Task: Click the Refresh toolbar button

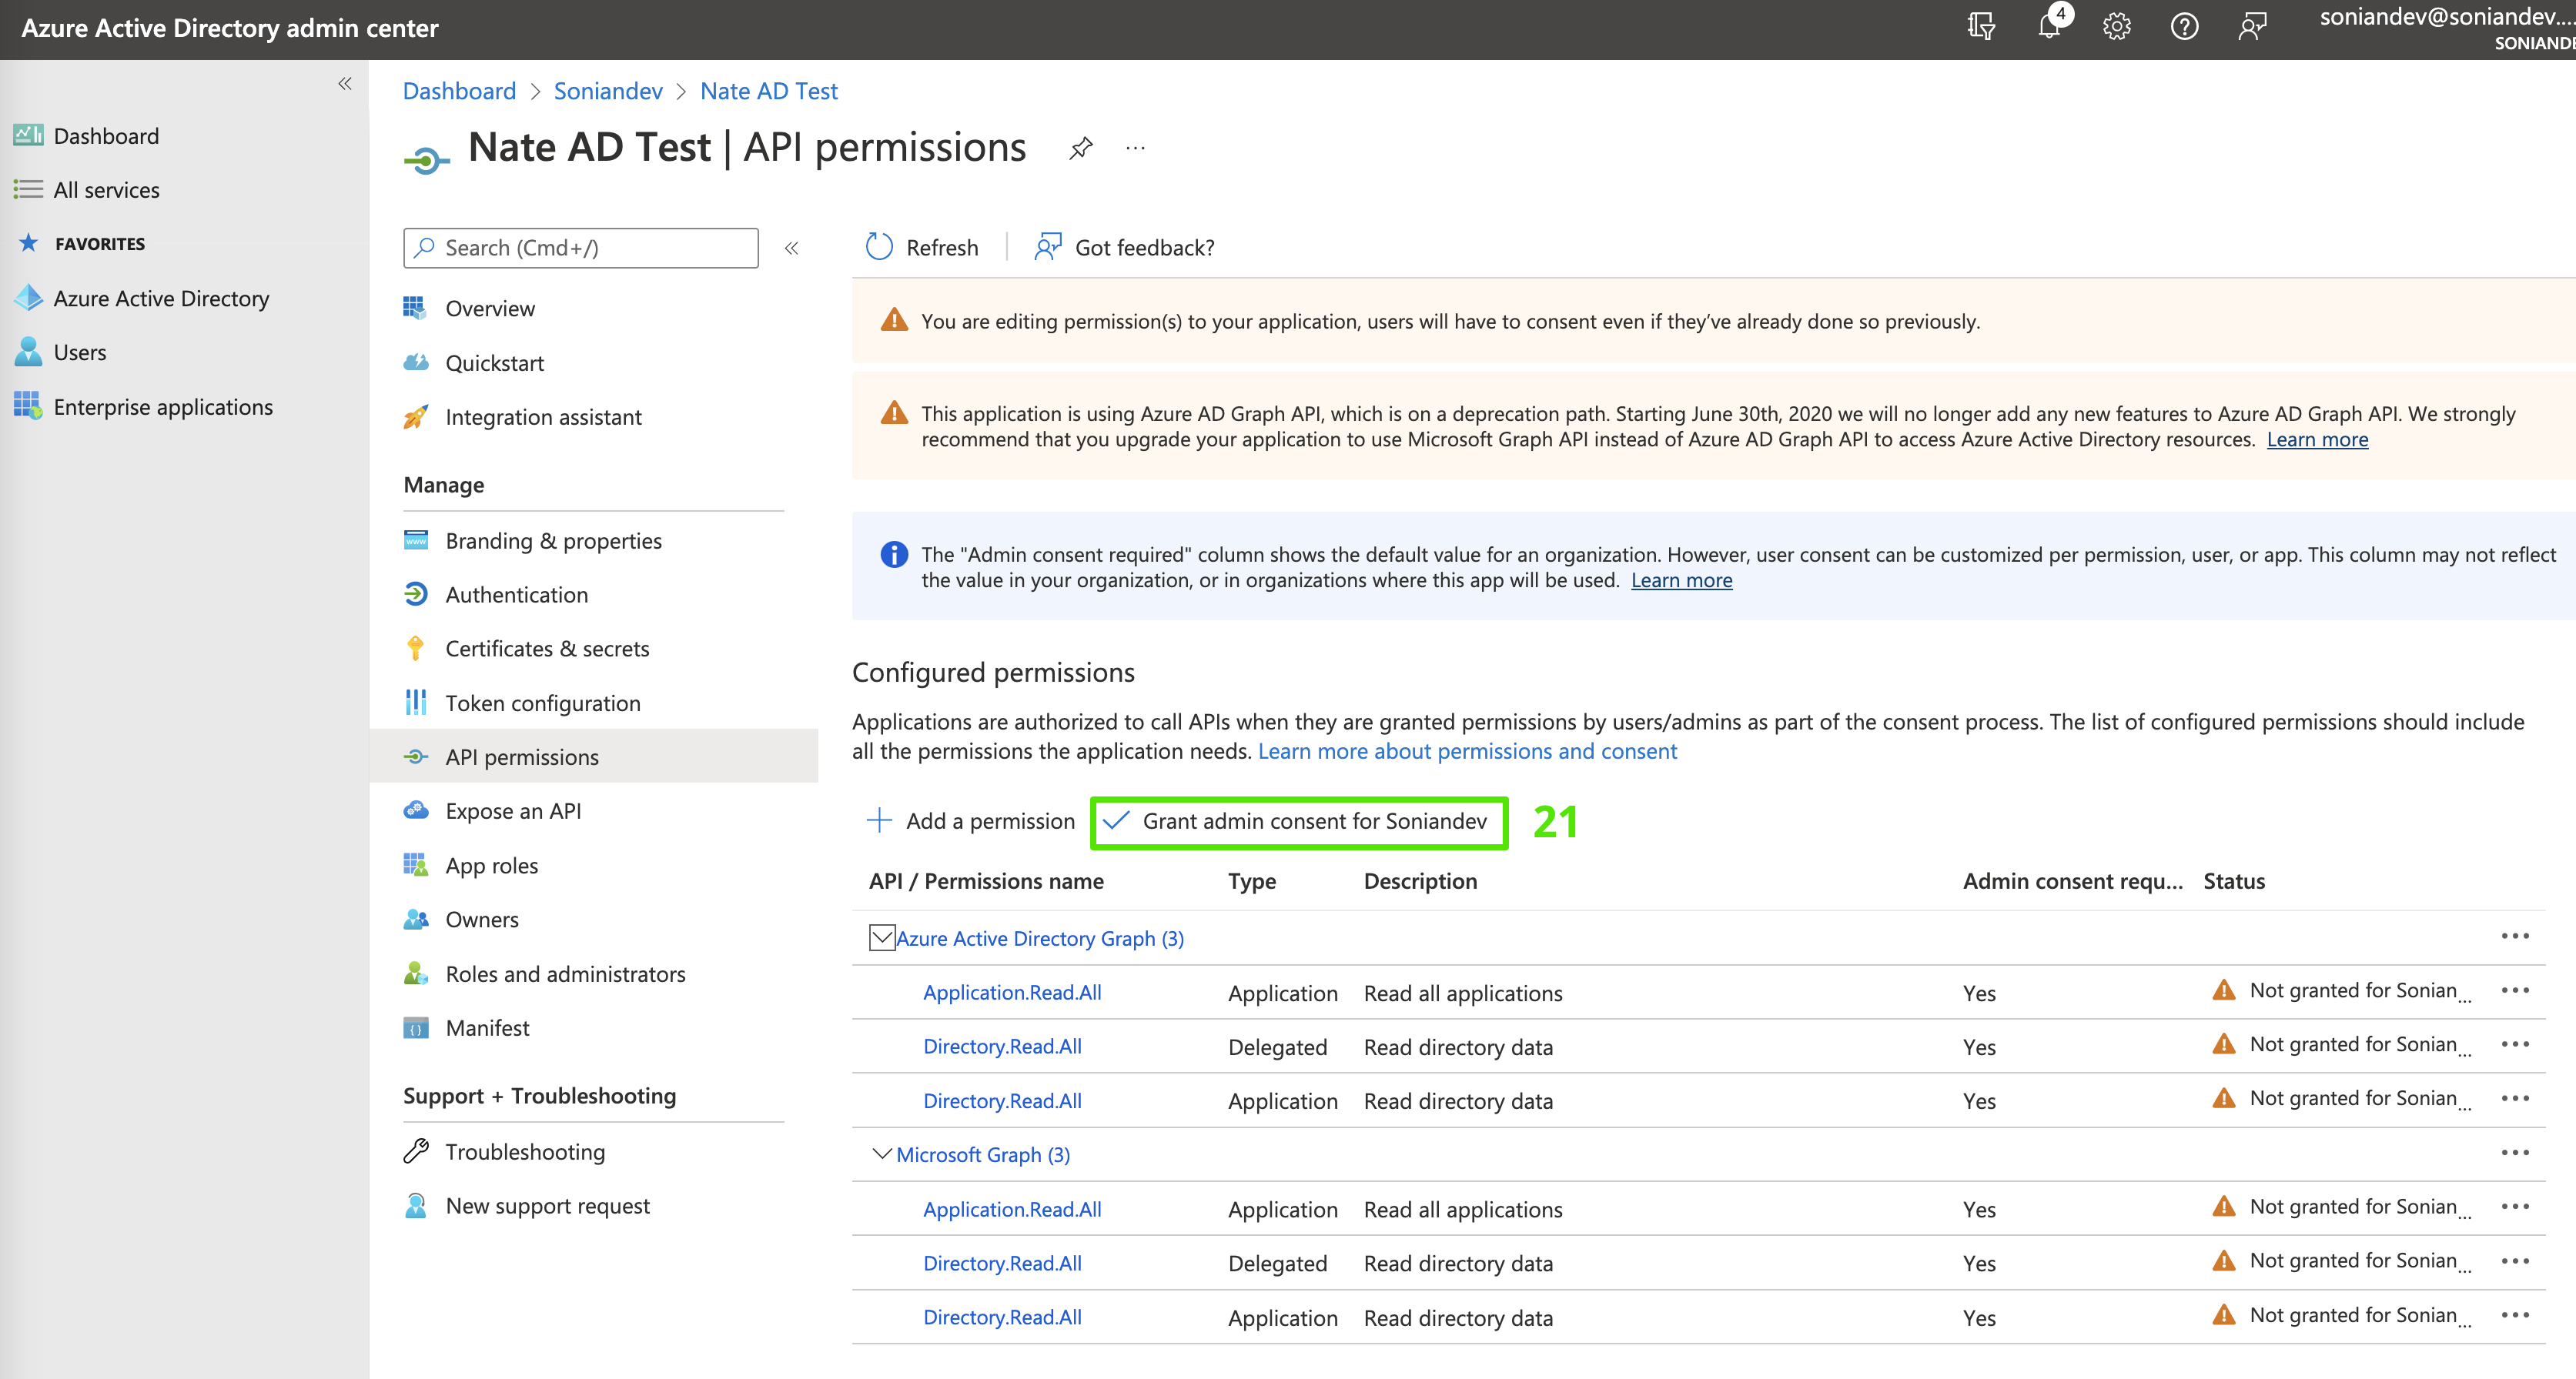Action: pos(921,247)
